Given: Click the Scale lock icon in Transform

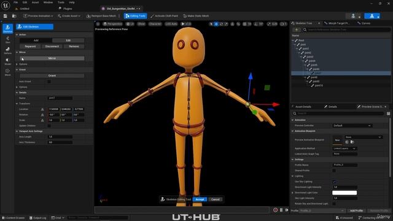Looking at the screenshot, I should coord(42,120).
